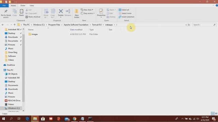This screenshot has width=218, height=122.
Task: Click webapps in the address path
Action: [109, 25]
